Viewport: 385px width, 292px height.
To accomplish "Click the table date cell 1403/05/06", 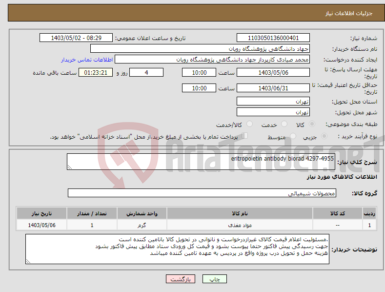I will pyautogui.click(x=41, y=225).
